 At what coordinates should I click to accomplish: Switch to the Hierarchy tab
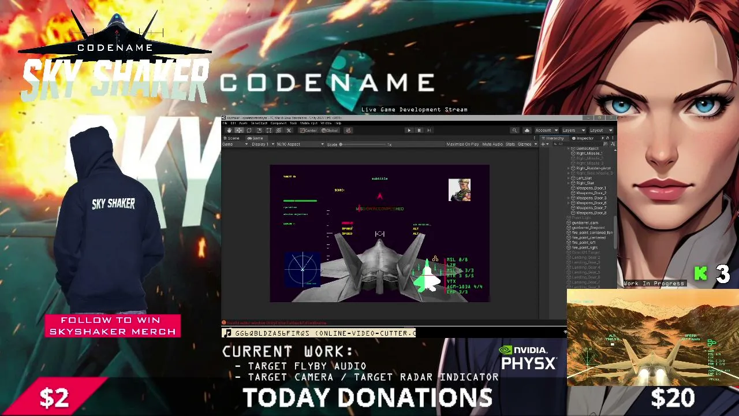pyautogui.click(x=553, y=138)
